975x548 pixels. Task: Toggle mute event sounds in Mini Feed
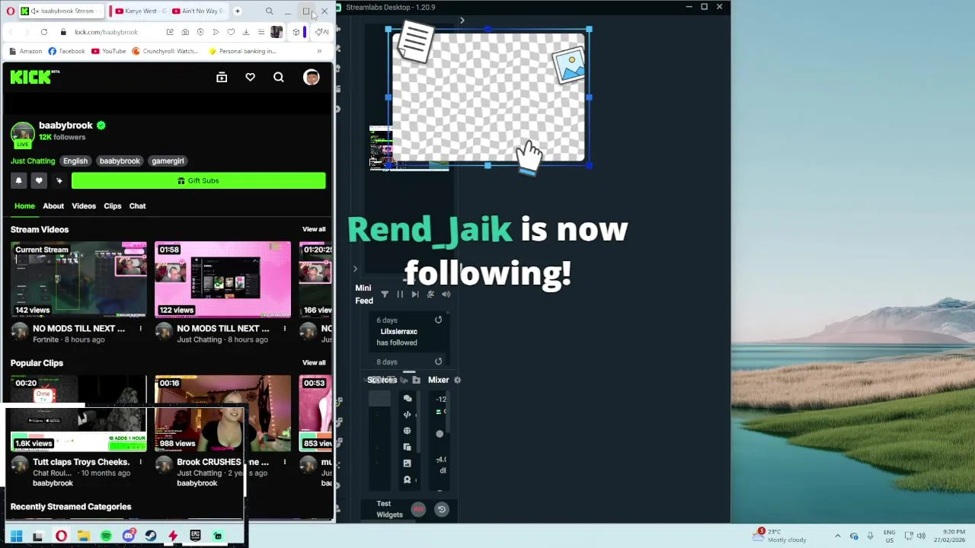click(x=430, y=294)
